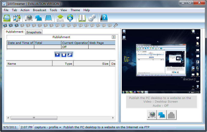Viewport: 207px width, 132px height.
Task: Click the Web Page column header
Action: 102,43
